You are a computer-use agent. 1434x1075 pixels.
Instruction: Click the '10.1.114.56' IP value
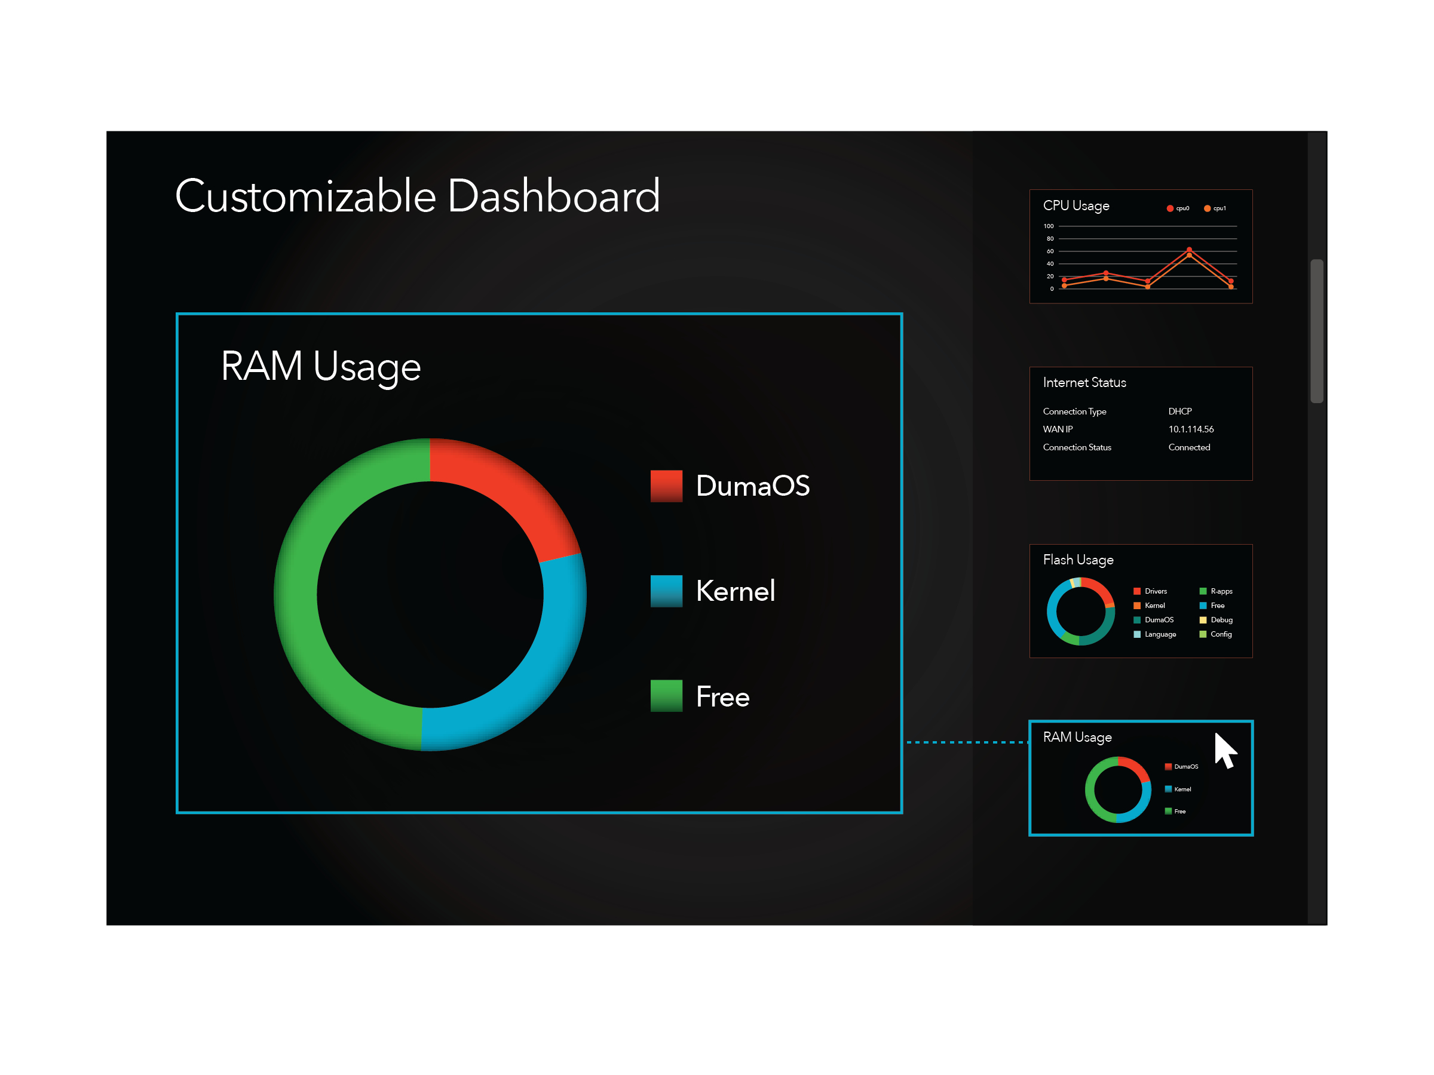click(1191, 429)
